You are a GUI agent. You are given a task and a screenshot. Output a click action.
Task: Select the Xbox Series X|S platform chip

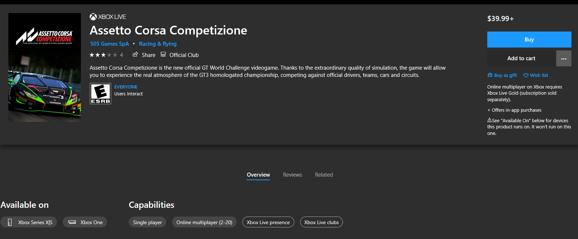[x=29, y=222]
